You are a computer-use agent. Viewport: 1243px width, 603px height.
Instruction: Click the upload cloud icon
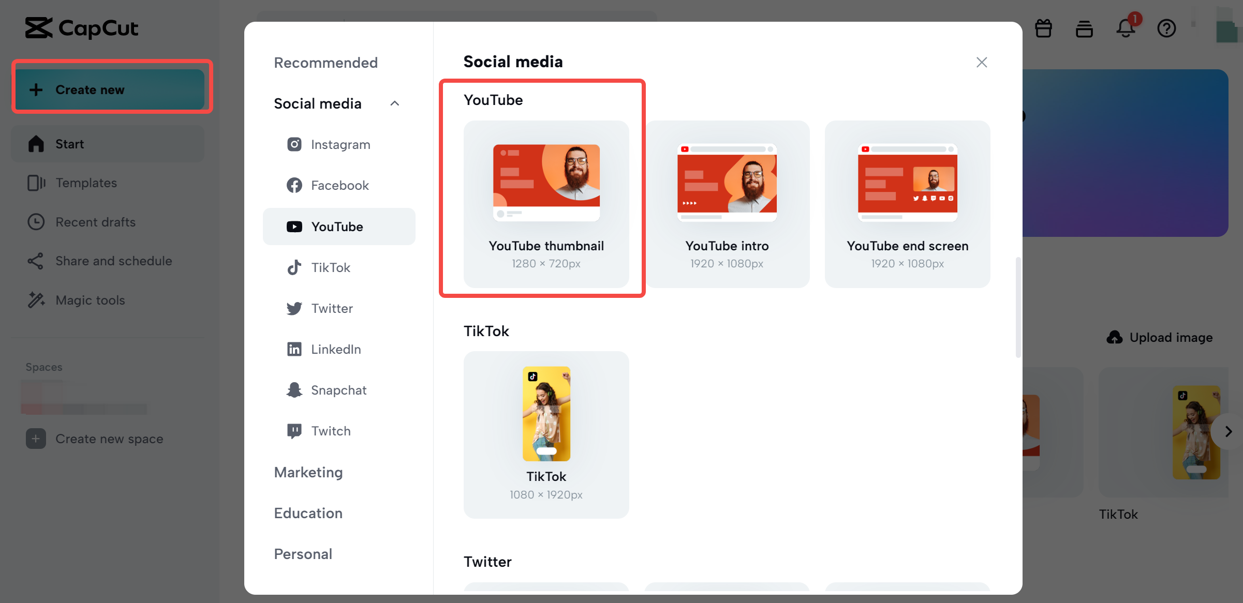[x=1115, y=337]
